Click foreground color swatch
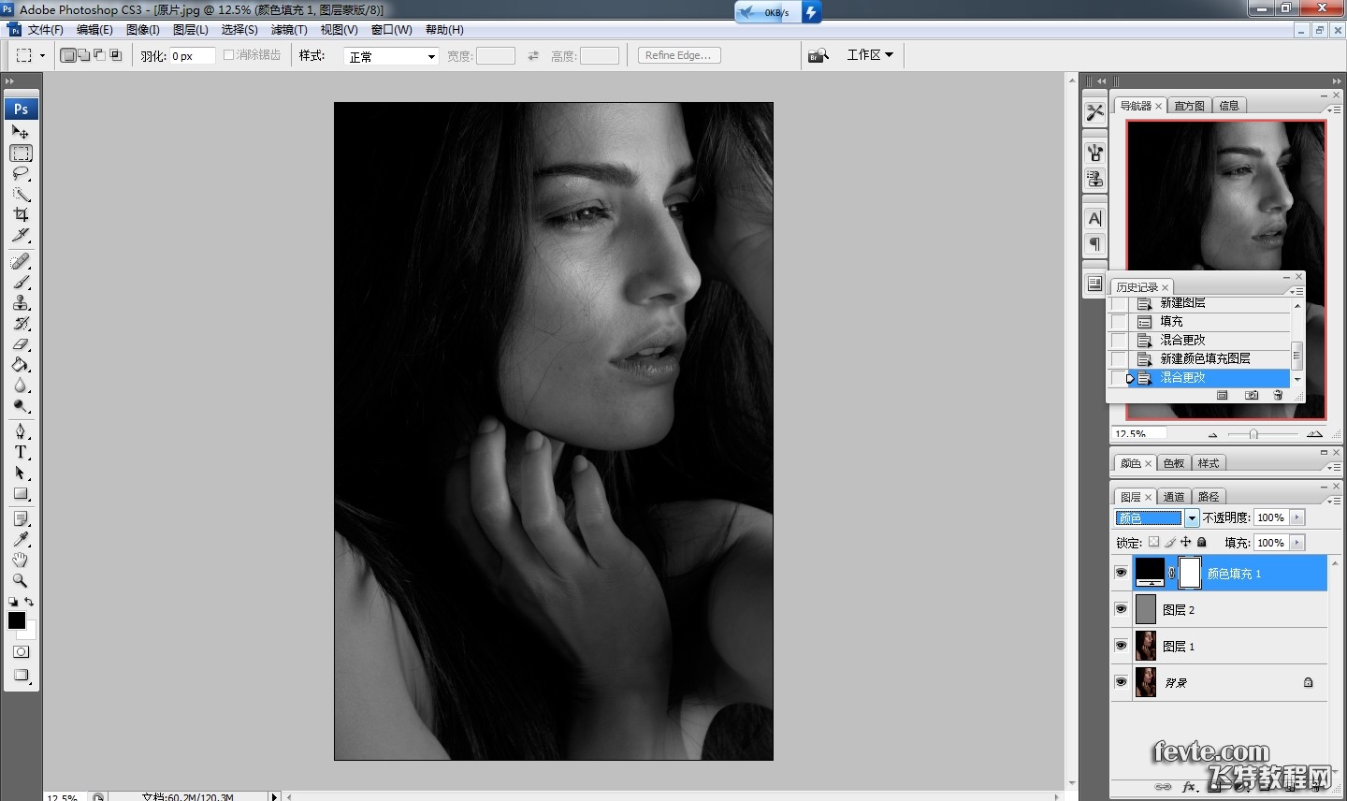Viewport: 1347px width, 801px height. [x=17, y=620]
